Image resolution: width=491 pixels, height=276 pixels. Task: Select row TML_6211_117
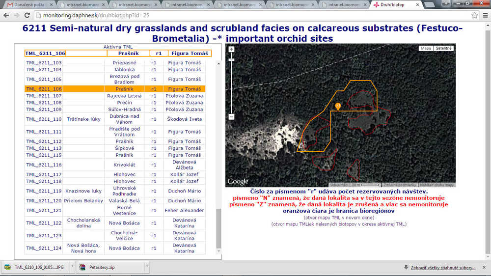pyautogui.click(x=114, y=174)
